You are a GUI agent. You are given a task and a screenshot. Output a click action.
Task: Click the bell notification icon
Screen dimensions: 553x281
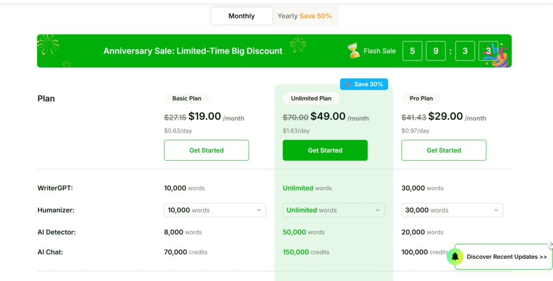[x=455, y=257]
